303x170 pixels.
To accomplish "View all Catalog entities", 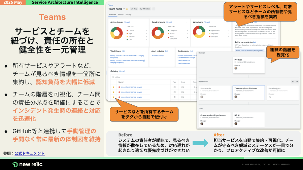I will click(x=122, y=71).
